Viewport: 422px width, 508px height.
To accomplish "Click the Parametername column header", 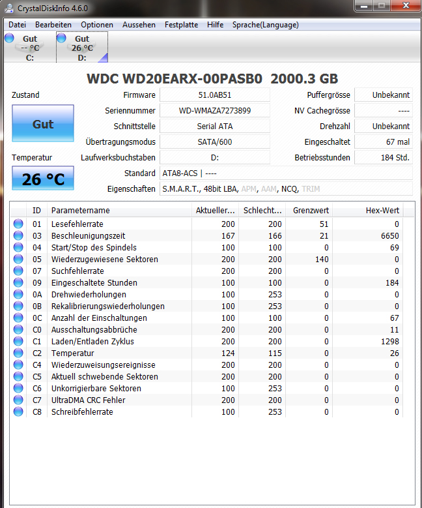I will (119, 210).
